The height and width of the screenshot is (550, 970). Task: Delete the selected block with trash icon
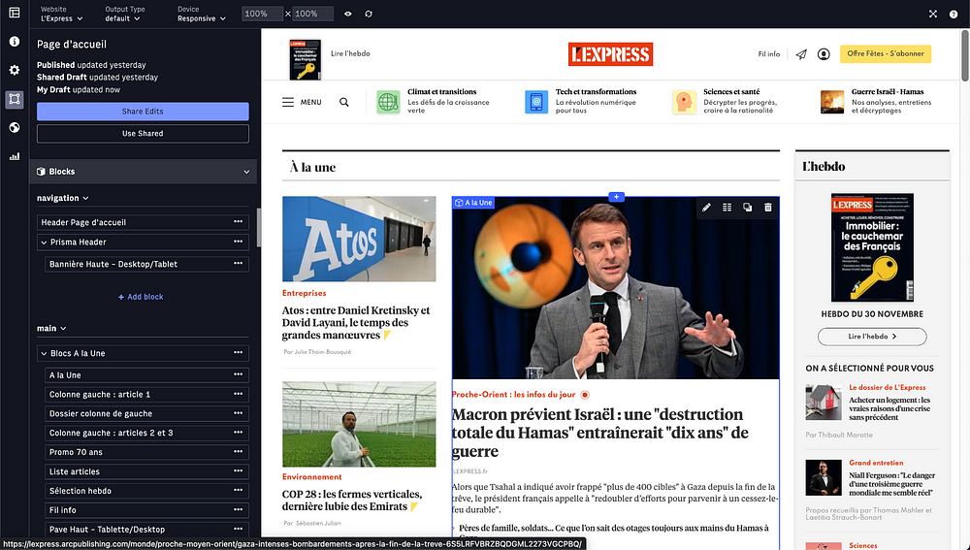[x=767, y=208]
